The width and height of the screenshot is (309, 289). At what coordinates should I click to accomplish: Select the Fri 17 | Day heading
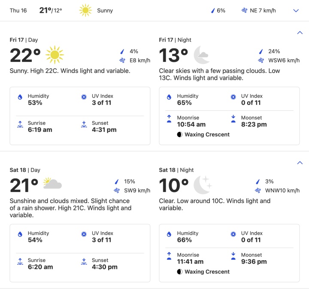click(x=24, y=40)
